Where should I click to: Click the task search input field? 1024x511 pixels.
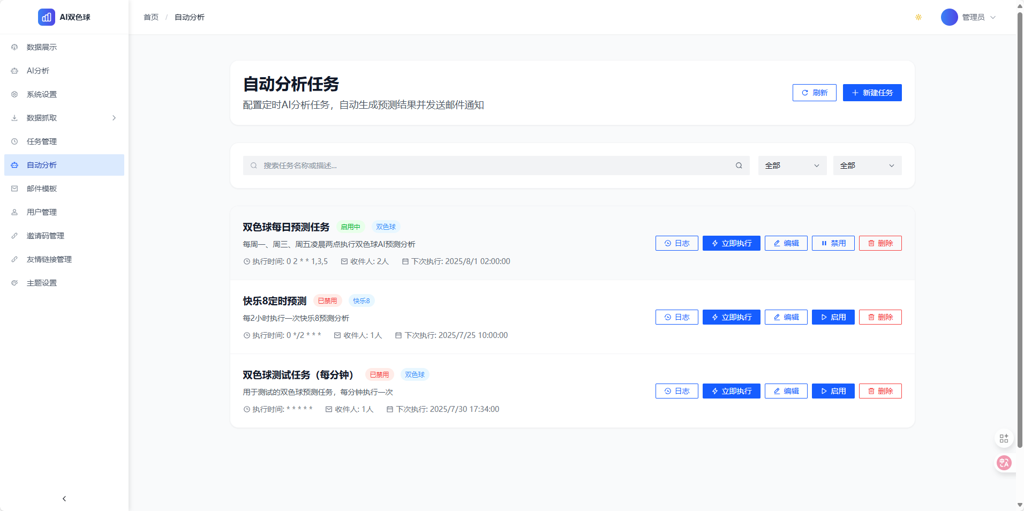[x=482, y=166]
